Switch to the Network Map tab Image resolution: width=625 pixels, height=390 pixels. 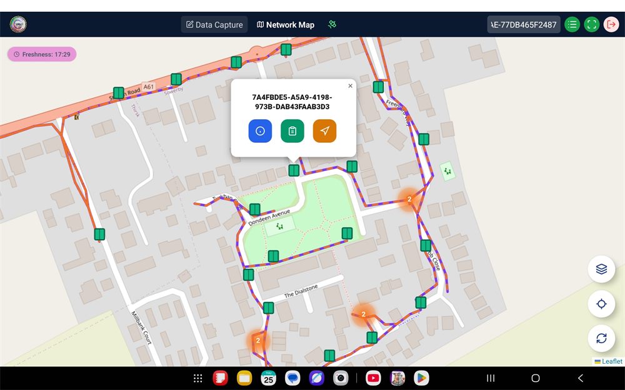(x=286, y=25)
